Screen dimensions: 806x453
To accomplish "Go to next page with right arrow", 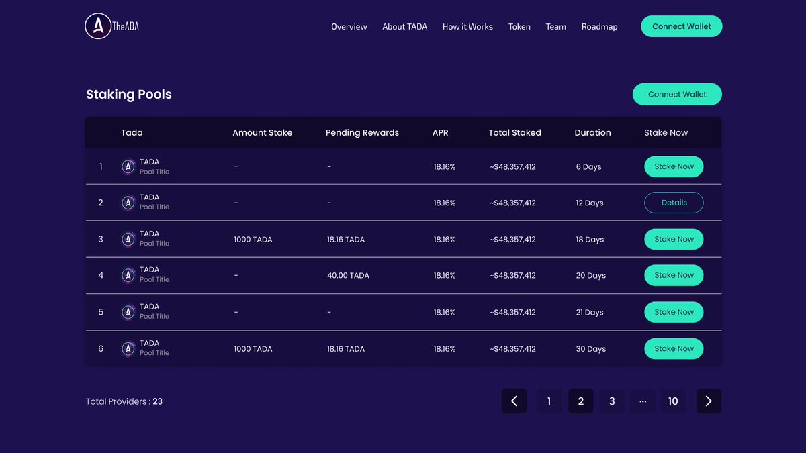I will pyautogui.click(x=709, y=401).
